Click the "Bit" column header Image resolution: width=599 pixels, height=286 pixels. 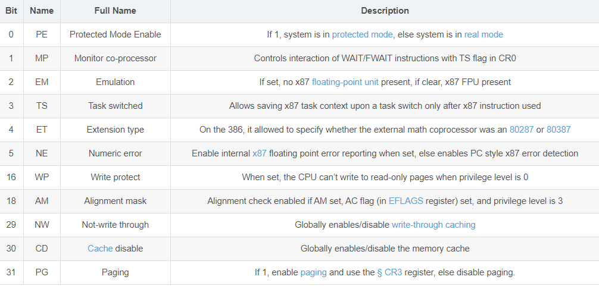pos(11,11)
